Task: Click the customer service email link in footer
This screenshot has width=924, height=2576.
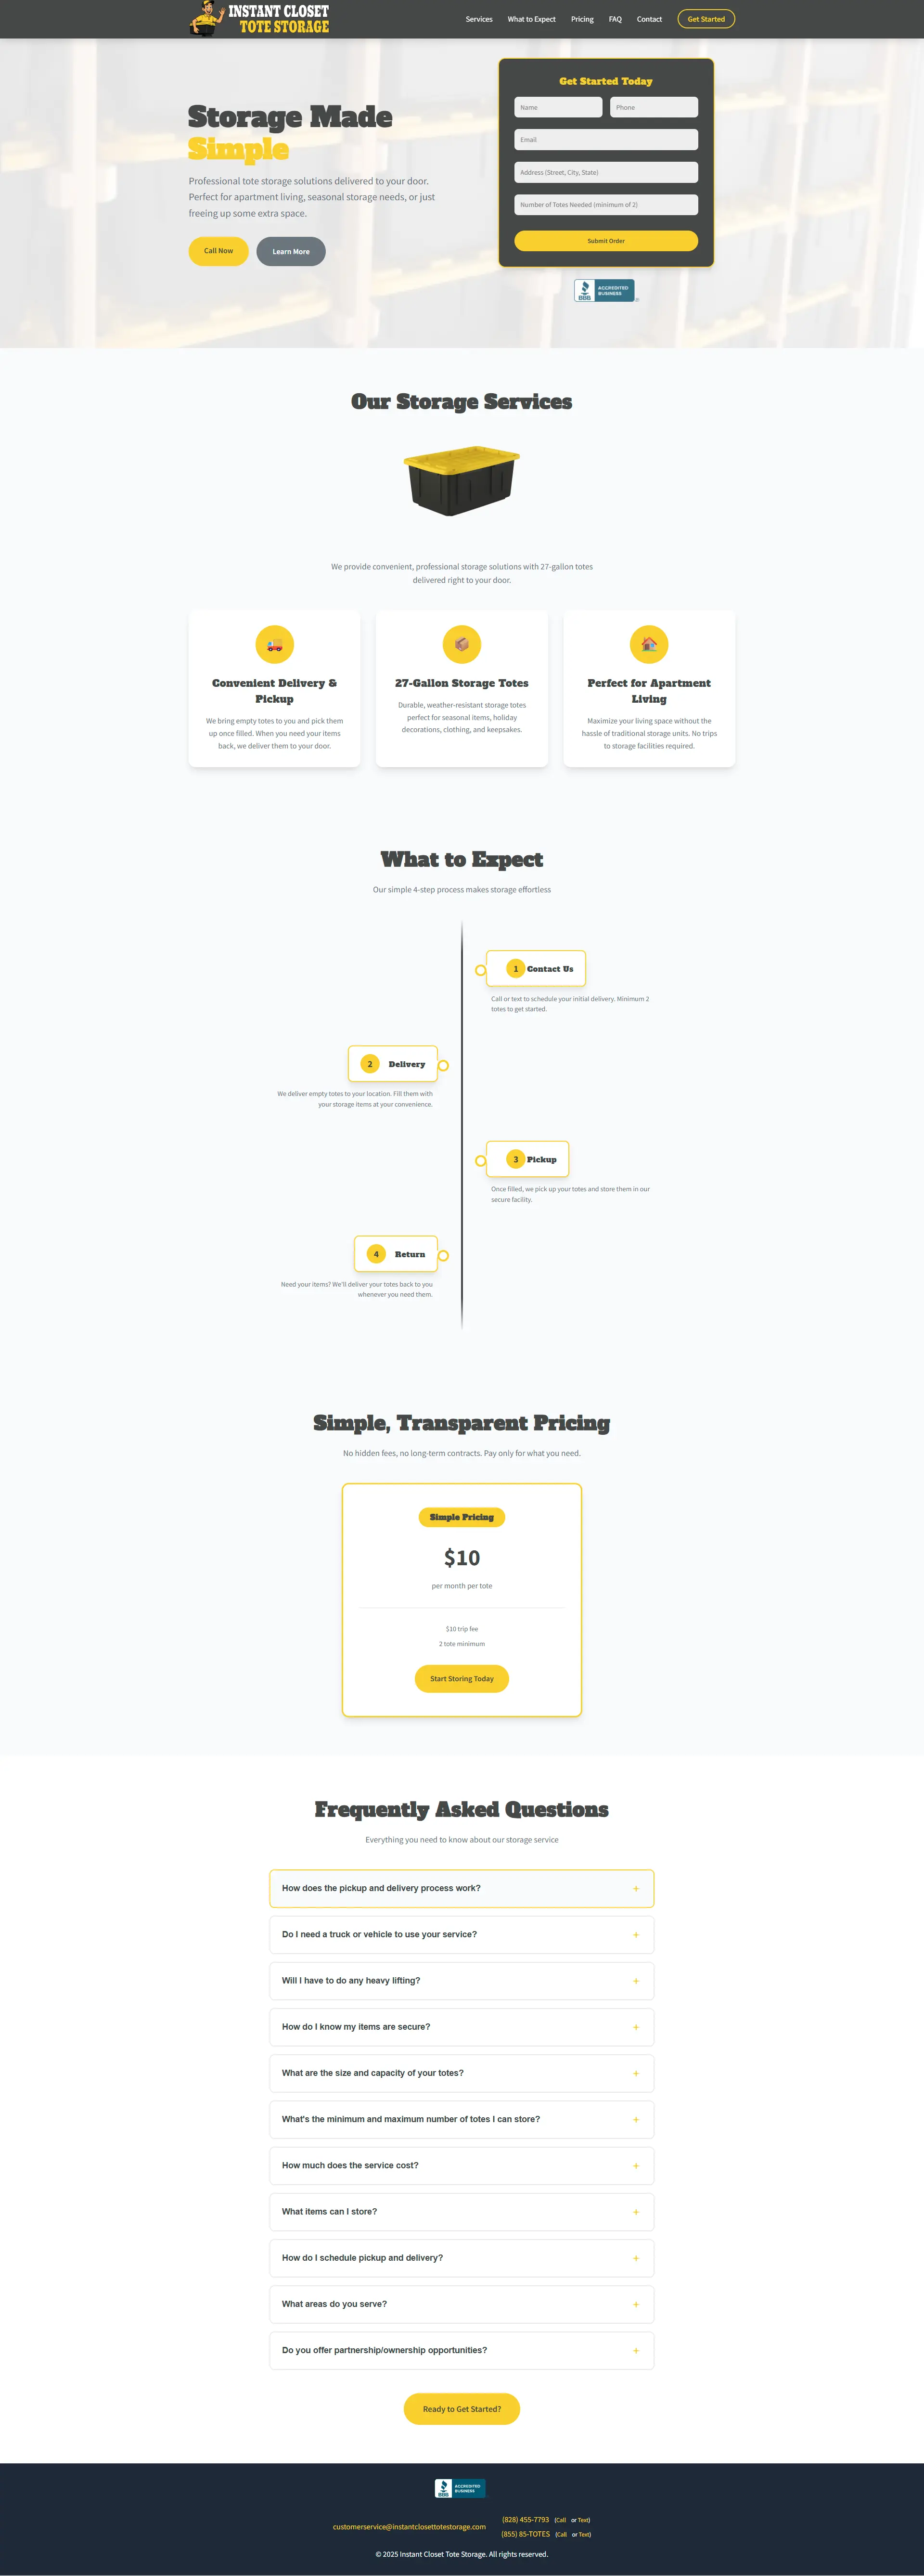Action: pos(409,2526)
